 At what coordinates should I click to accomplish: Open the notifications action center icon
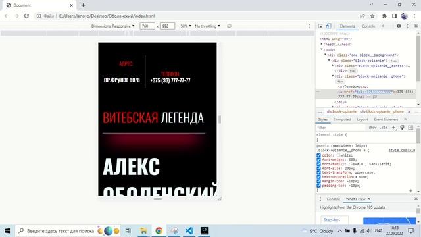click(410, 231)
